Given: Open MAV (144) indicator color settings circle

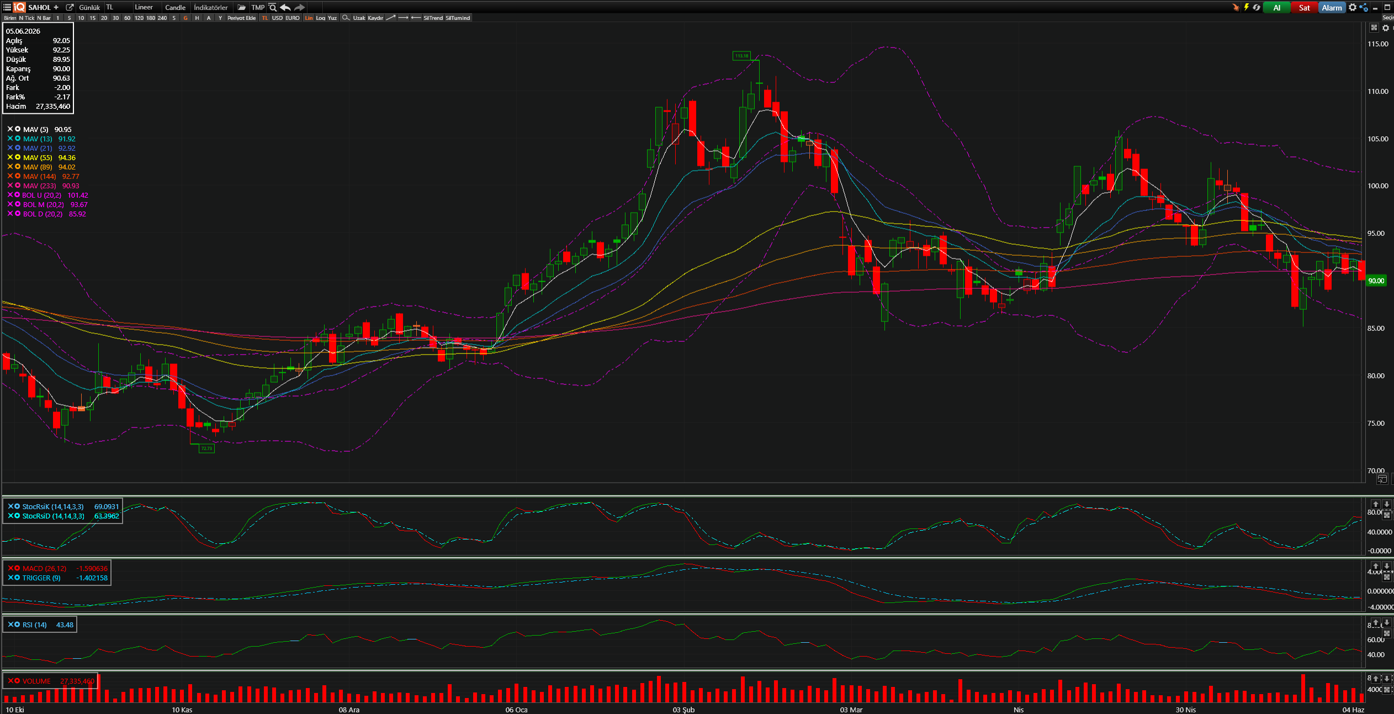Looking at the screenshot, I should tap(18, 176).
